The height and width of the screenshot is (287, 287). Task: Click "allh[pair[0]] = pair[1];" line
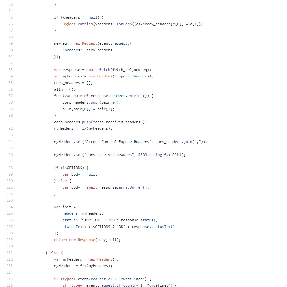pos(88,109)
